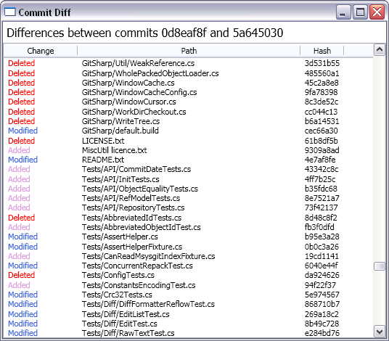Click hash fb3f0dfd
This screenshot has width=389, height=341.
(319, 227)
